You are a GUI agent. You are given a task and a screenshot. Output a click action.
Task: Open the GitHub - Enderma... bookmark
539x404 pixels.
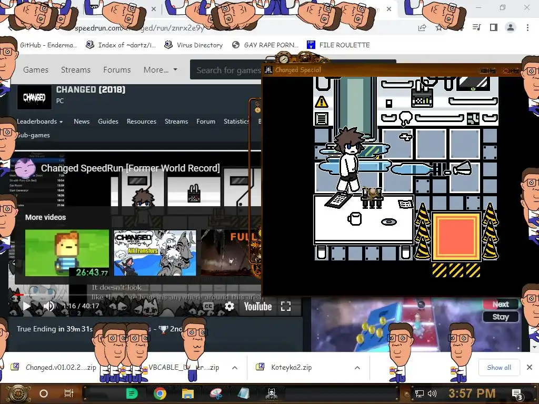(x=48, y=45)
